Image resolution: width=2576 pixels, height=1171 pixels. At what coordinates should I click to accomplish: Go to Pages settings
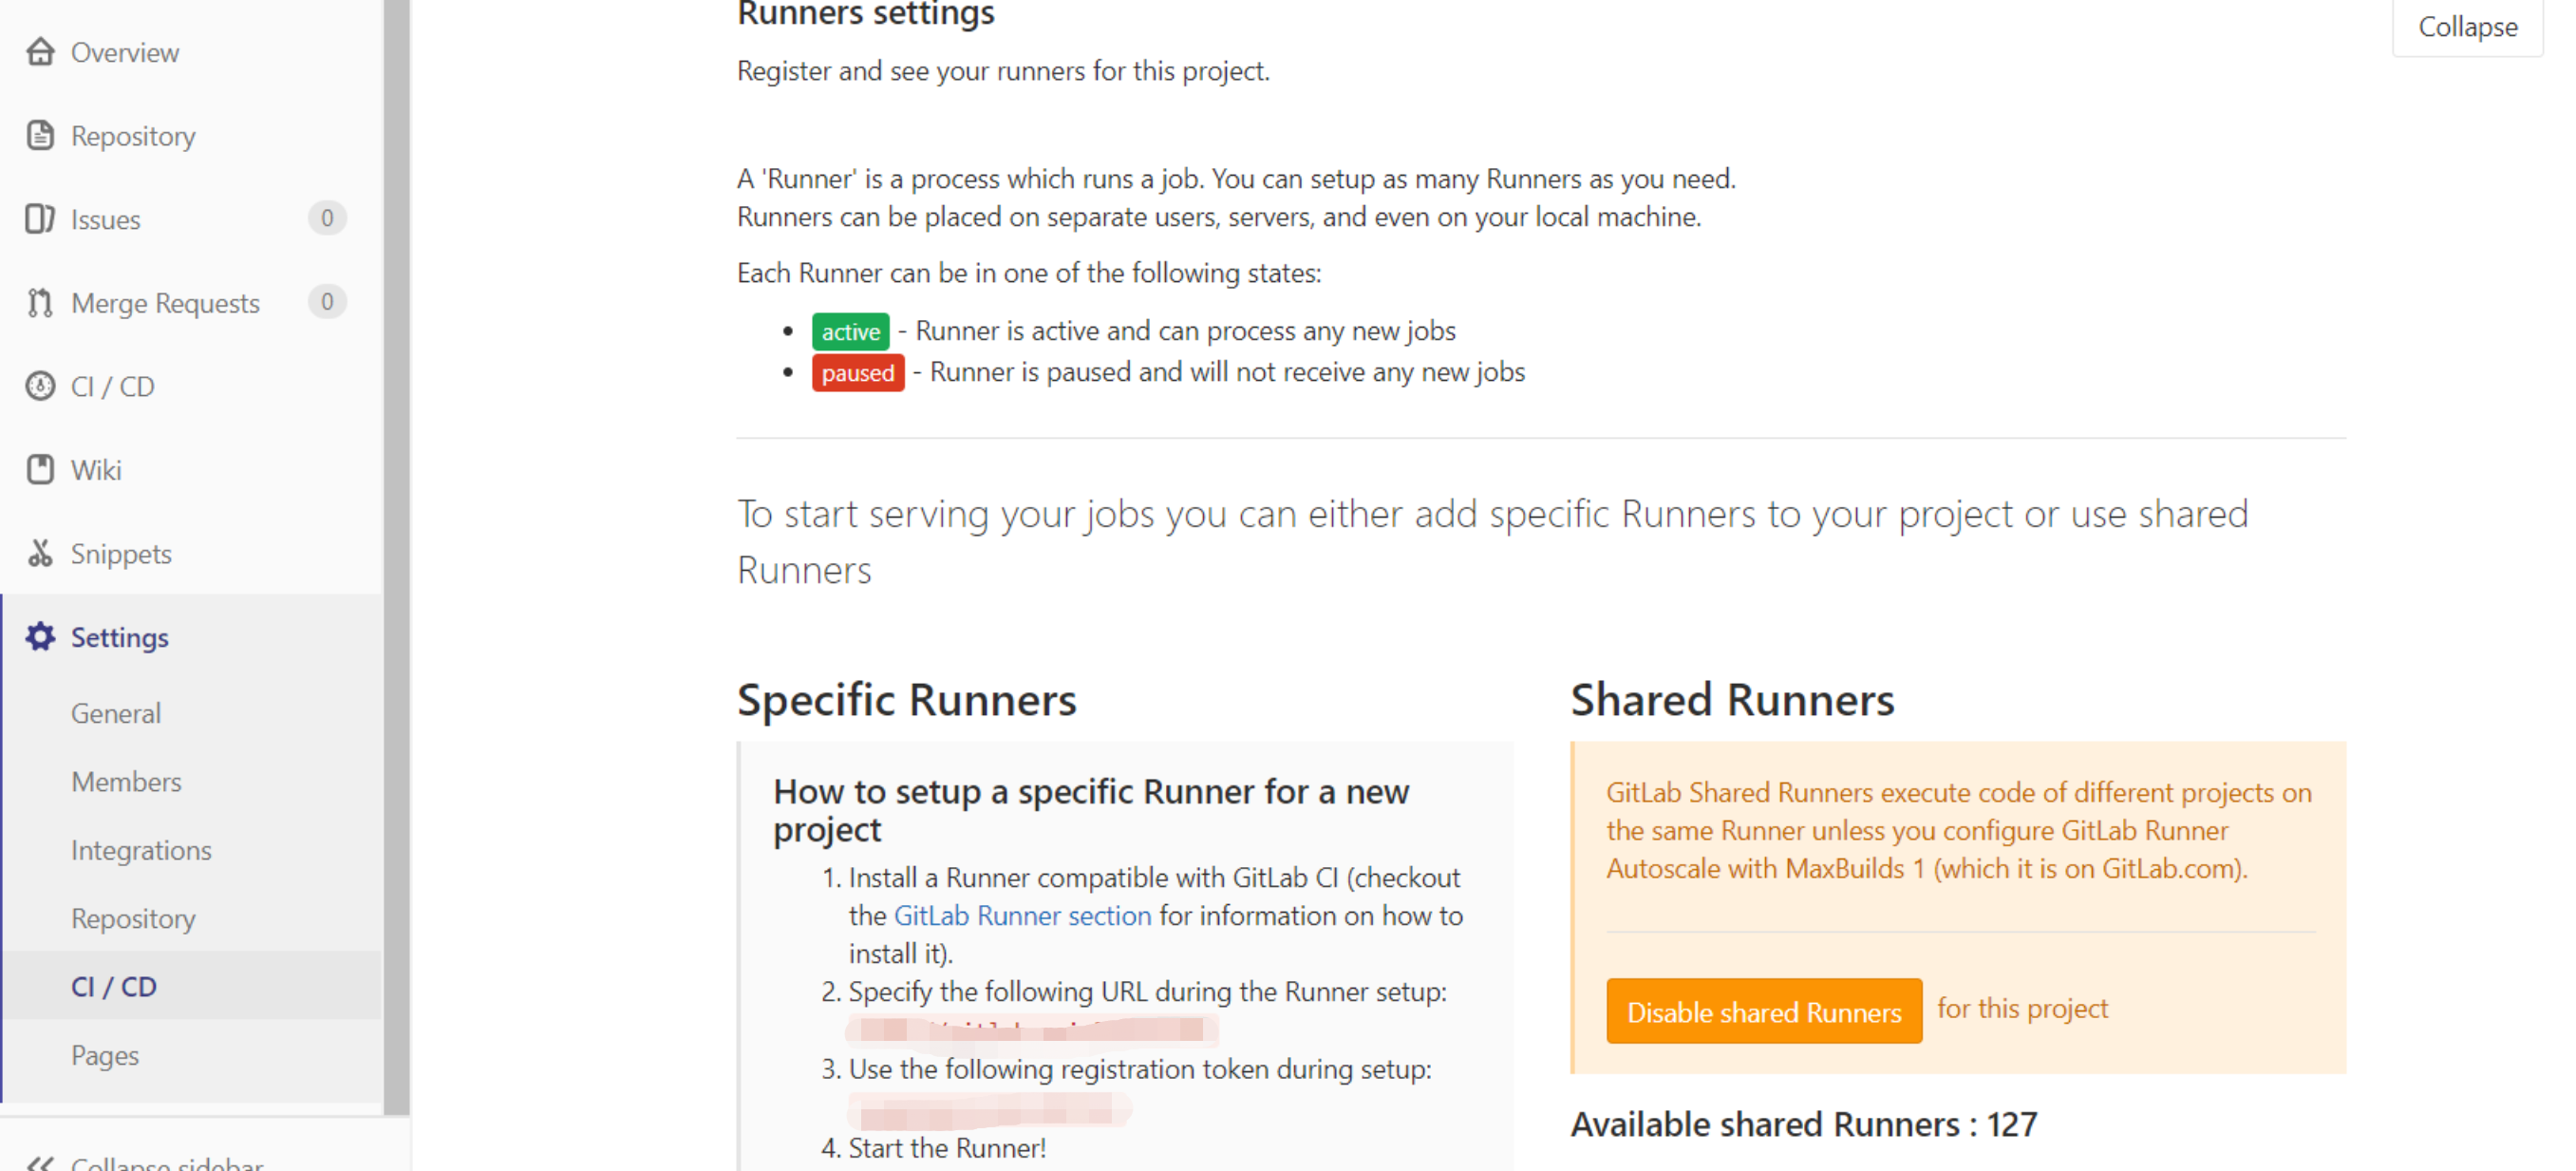tap(105, 1055)
